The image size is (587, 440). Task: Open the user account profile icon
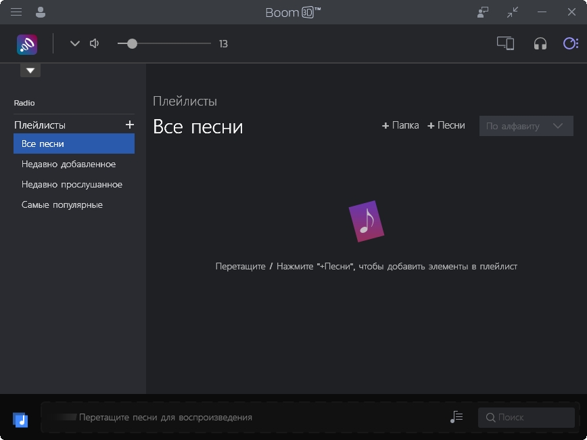(41, 12)
